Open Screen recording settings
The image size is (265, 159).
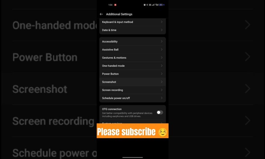pyautogui.click(x=132, y=90)
